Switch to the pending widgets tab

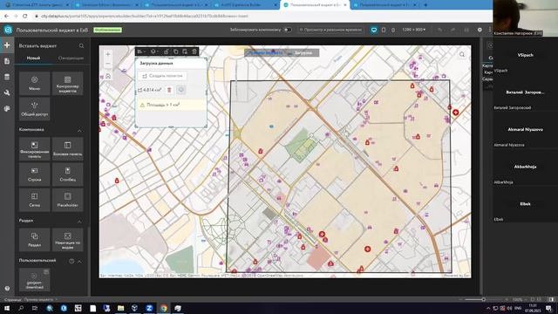71,58
